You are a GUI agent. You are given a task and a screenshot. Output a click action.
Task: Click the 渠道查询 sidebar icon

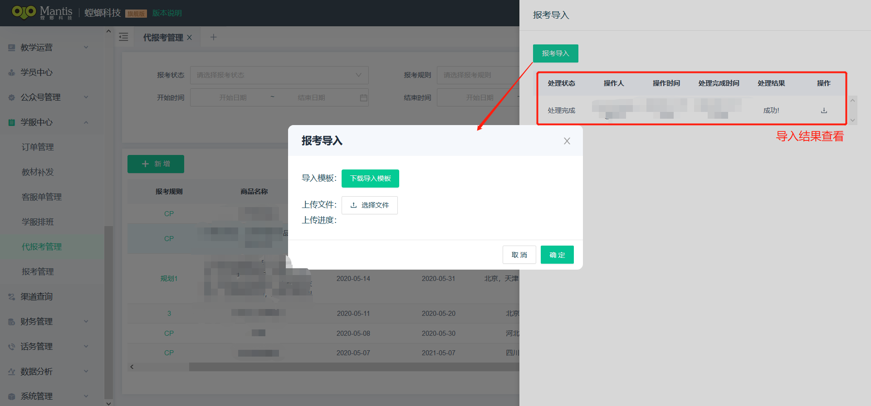click(12, 297)
